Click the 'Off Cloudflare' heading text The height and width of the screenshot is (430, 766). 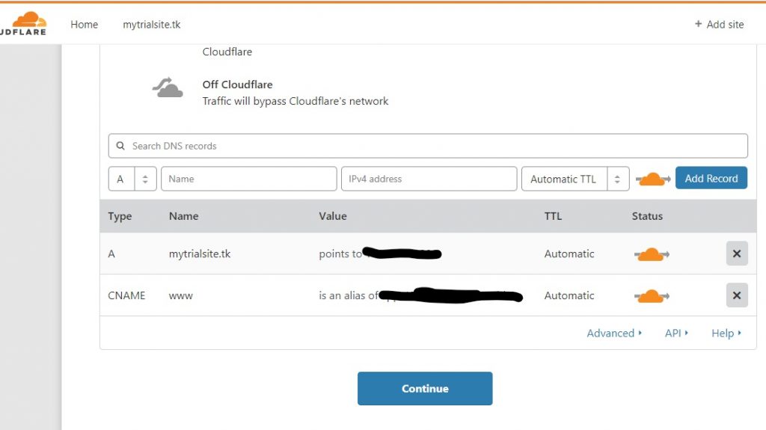[x=237, y=84]
